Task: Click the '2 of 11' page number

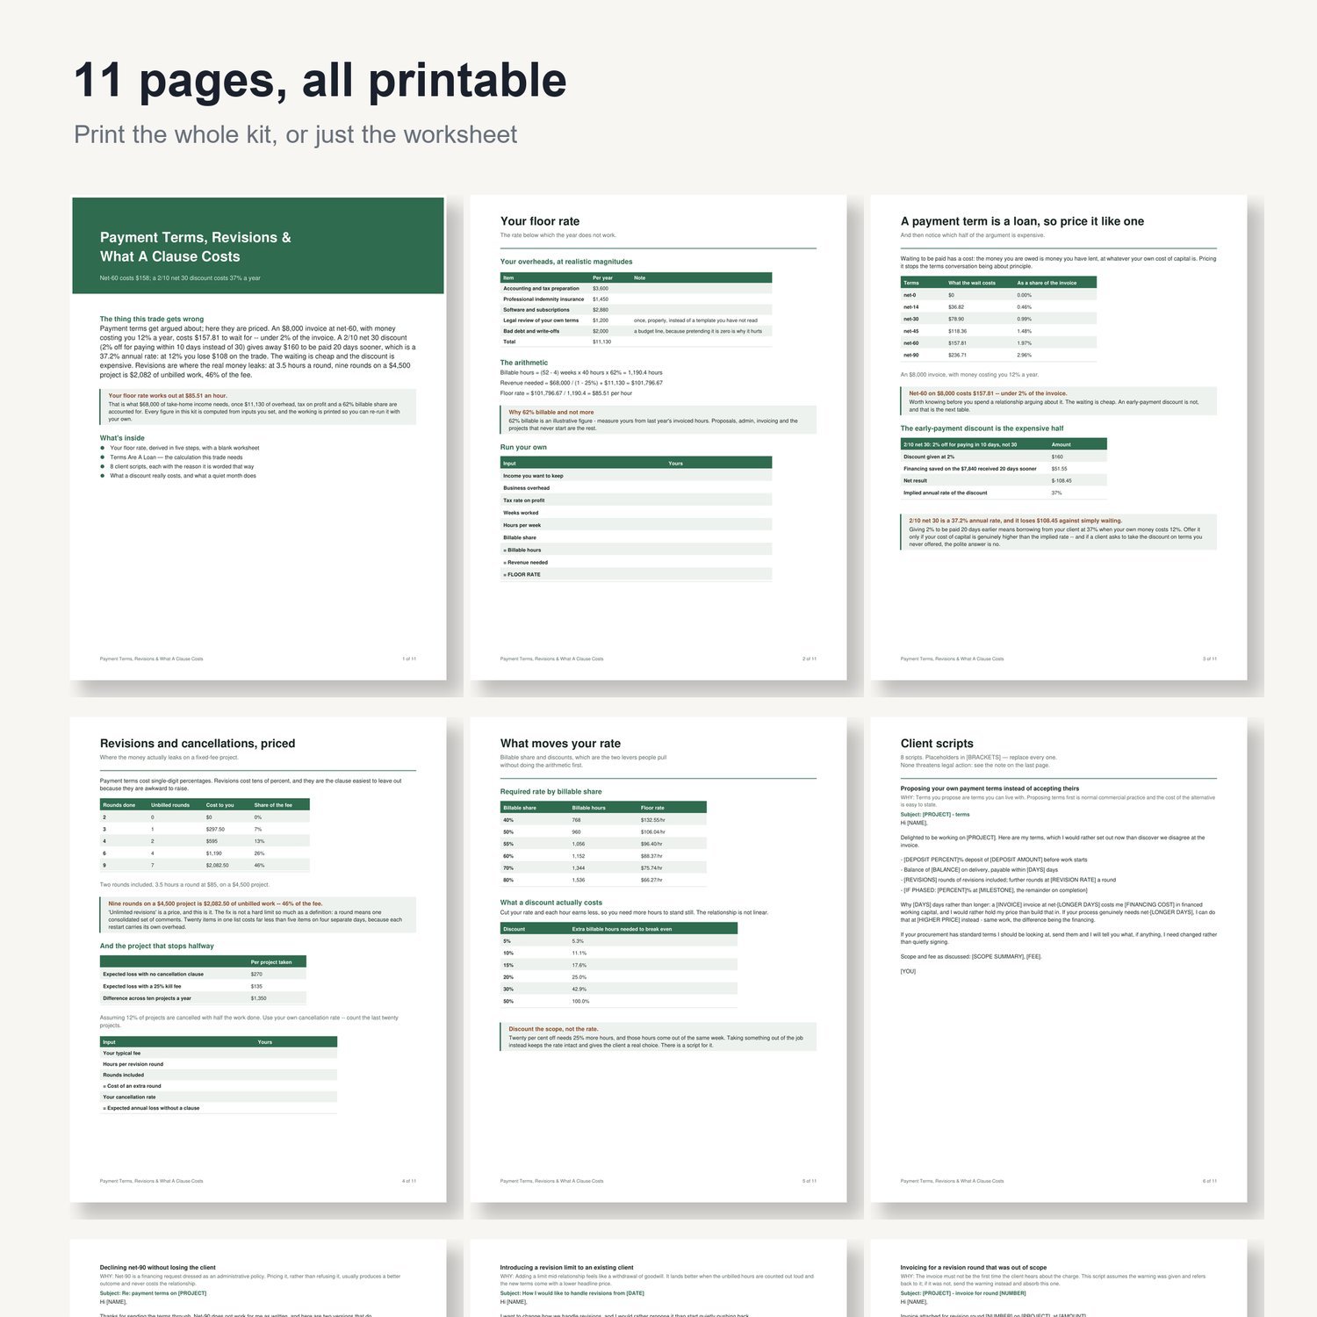Action: click(x=810, y=658)
